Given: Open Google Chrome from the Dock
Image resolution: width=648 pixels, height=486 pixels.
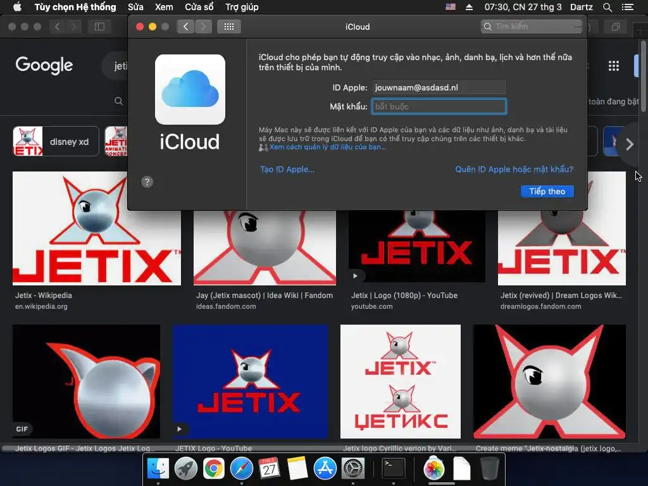Looking at the screenshot, I should [214, 468].
